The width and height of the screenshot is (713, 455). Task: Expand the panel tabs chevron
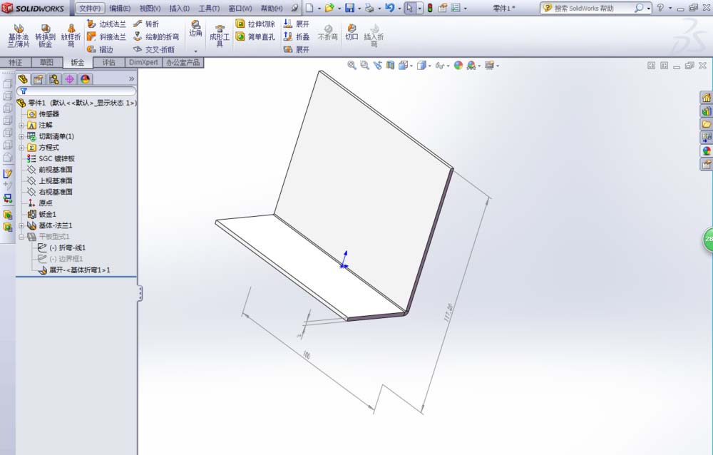click(x=131, y=79)
